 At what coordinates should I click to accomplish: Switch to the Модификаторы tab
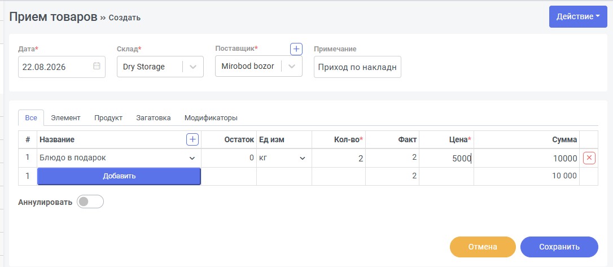(x=211, y=117)
